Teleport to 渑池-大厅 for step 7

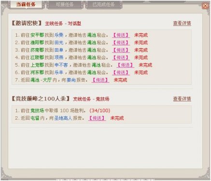pyautogui.click(x=100, y=80)
